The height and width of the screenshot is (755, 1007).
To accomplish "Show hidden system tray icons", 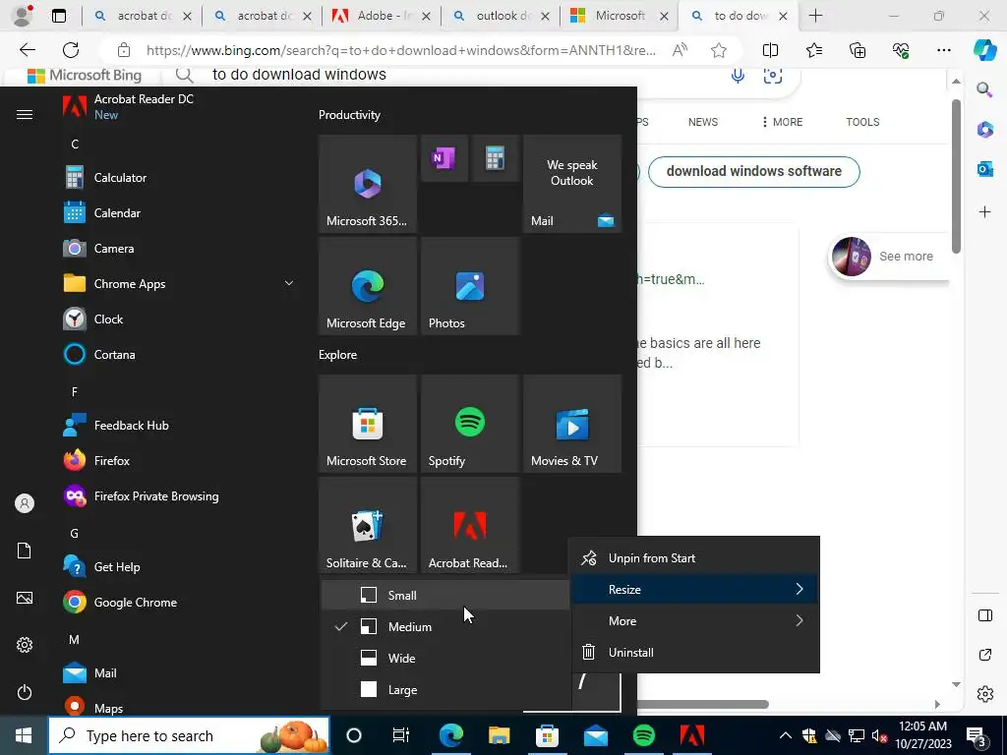I will pos(785,735).
